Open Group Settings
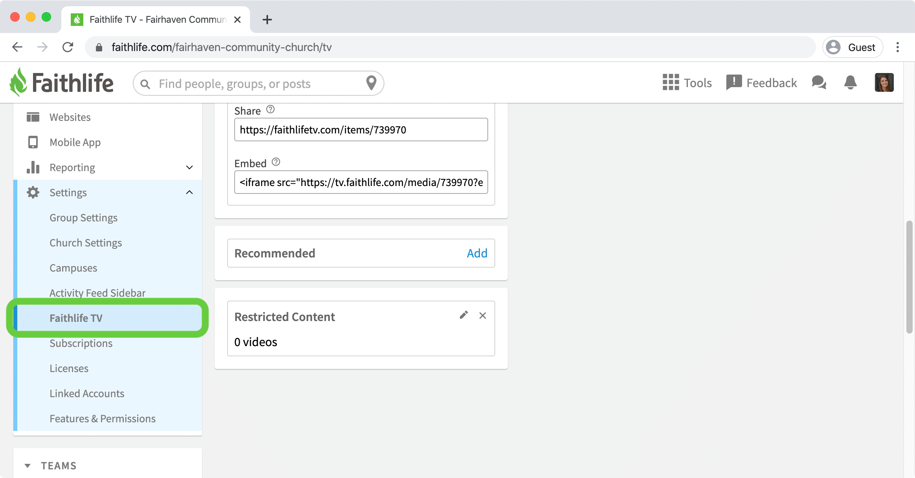The image size is (915, 478). point(83,217)
